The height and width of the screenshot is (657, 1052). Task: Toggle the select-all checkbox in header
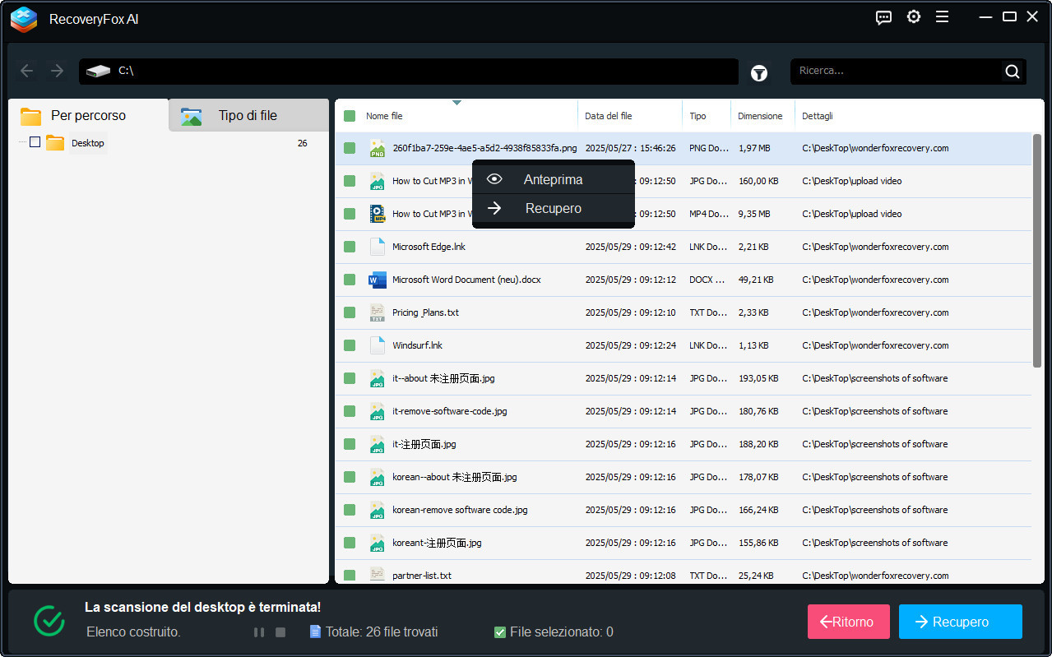coord(350,116)
